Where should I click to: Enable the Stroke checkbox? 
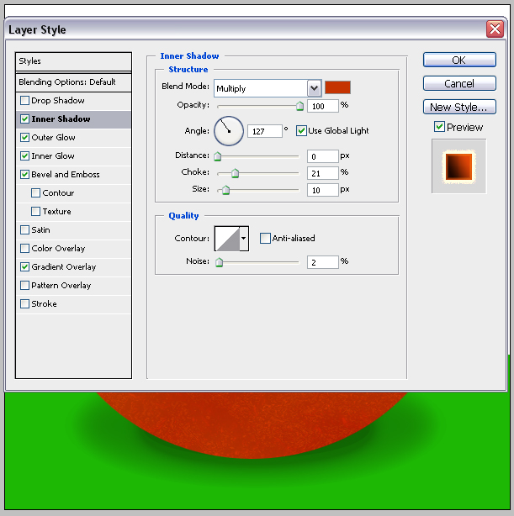[24, 303]
